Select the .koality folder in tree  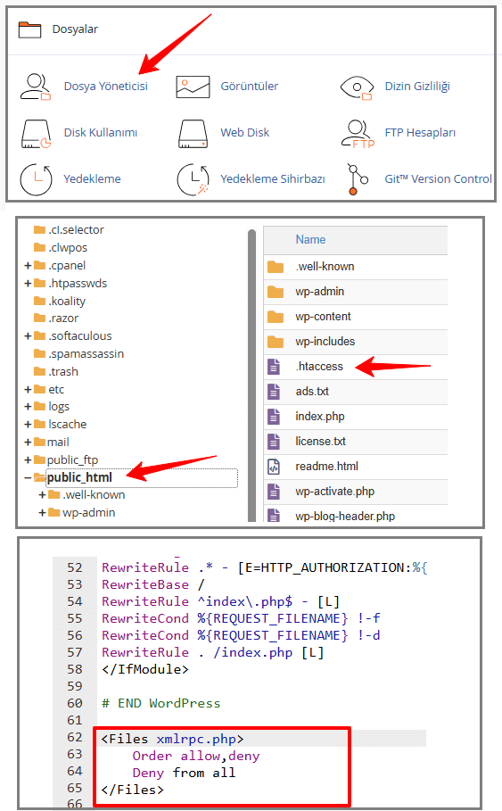coord(67,301)
